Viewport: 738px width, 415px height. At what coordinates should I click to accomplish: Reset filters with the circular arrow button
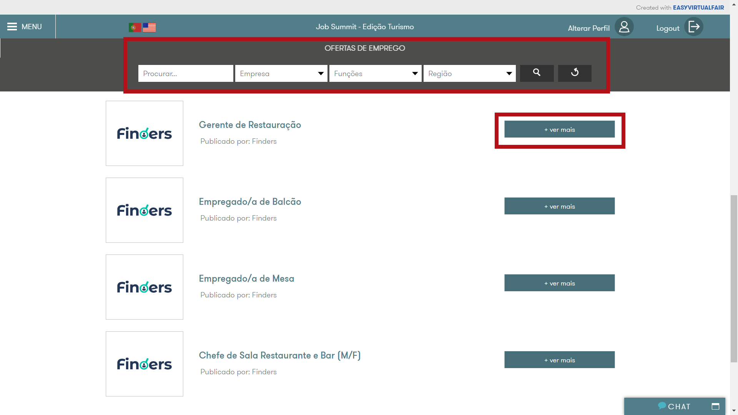(x=575, y=73)
